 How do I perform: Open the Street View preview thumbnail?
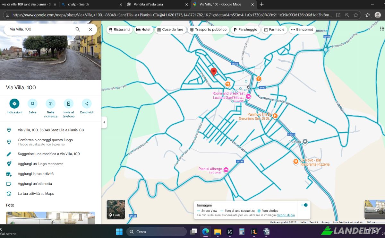[x=374, y=209]
